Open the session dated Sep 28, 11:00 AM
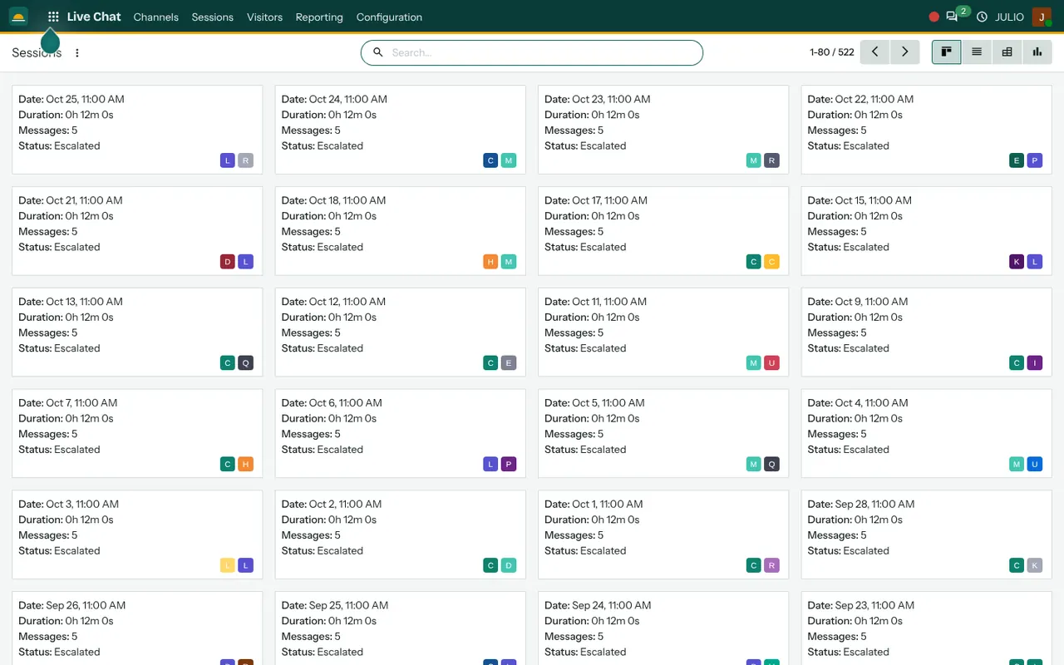Screen dimensions: 1064x665 click(927, 535)
